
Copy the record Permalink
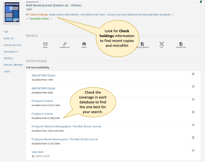tap(64, 44)
